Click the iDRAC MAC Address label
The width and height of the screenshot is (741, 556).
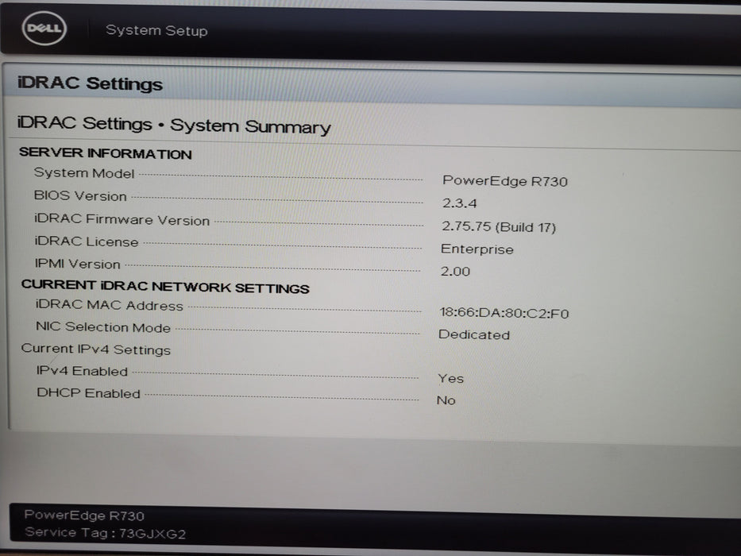click(110, 305)
